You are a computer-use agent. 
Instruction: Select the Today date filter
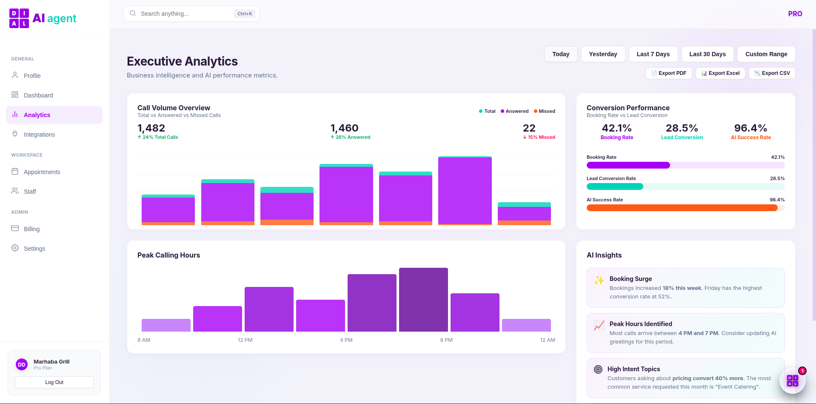[x=561, y=54]
